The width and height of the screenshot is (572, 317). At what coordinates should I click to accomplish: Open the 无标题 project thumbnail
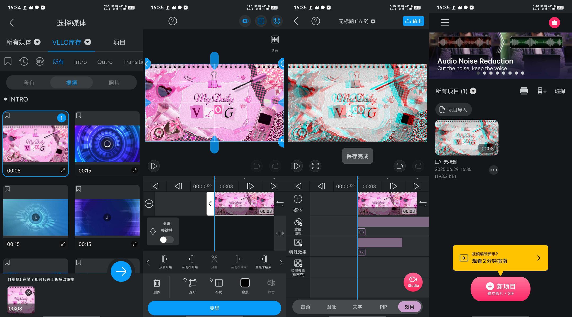(467, 138)
